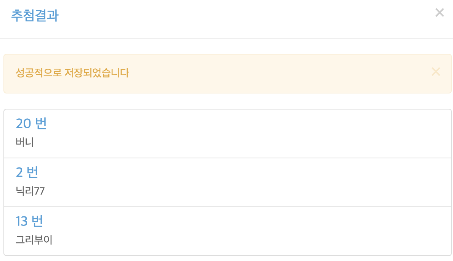
Task: Close the 추첨결과 dialog with X
Action: [439, 13]
